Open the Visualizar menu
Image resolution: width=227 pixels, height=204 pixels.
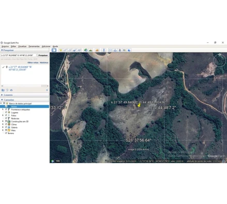tap(22, 46)
